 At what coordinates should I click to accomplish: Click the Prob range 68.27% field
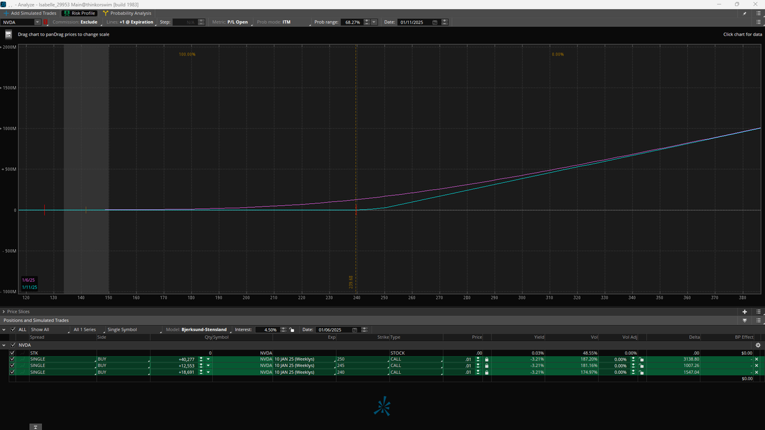(x=351, y=22)
